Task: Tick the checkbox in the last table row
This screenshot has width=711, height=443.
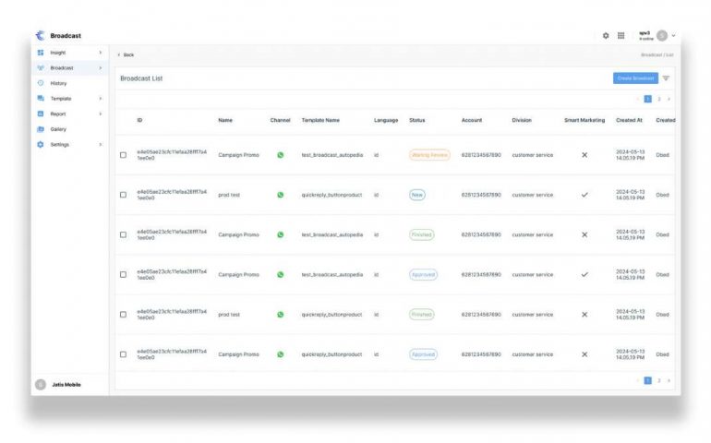Action: point(124,354)
